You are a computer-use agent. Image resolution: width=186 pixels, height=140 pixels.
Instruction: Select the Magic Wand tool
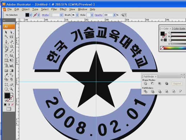6,37
